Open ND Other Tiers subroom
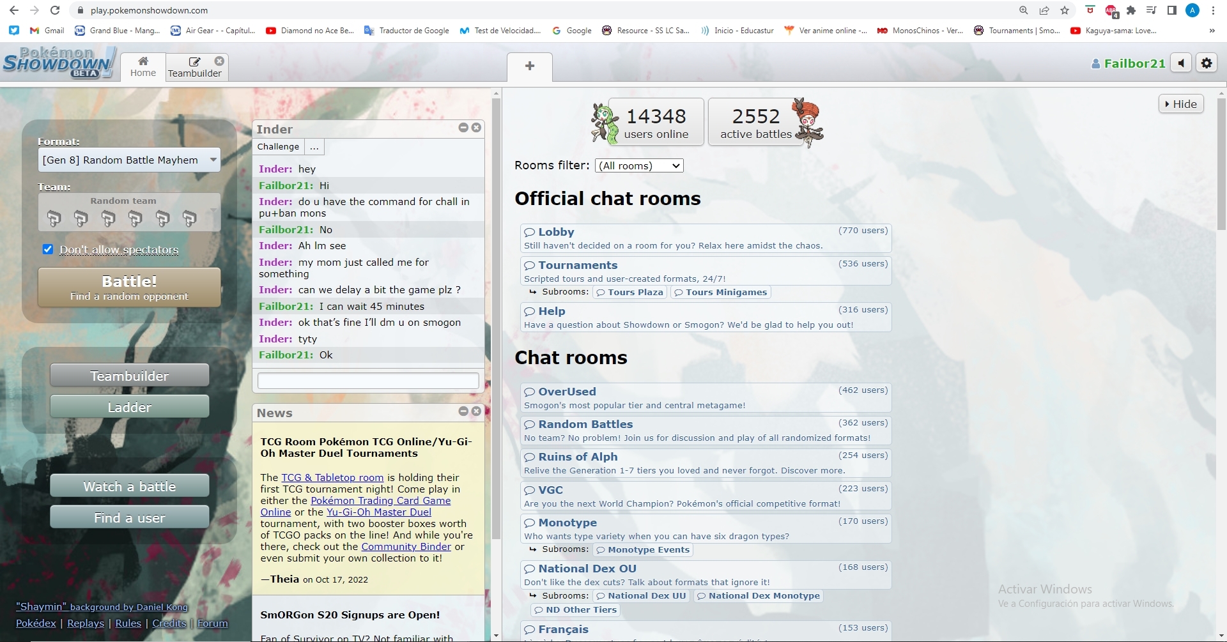This screenshot has height=642, width=1227. click(575, 610)
